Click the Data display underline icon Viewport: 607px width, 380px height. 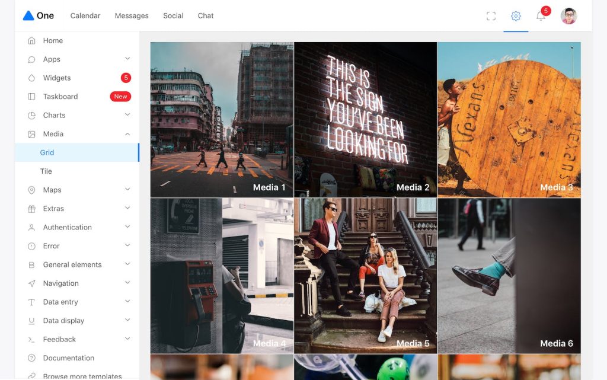pyautogui.click(x=32, y=320)
